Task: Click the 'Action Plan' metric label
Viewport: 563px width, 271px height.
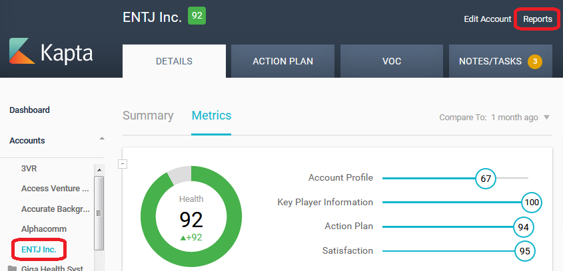Action: (349, 226)
